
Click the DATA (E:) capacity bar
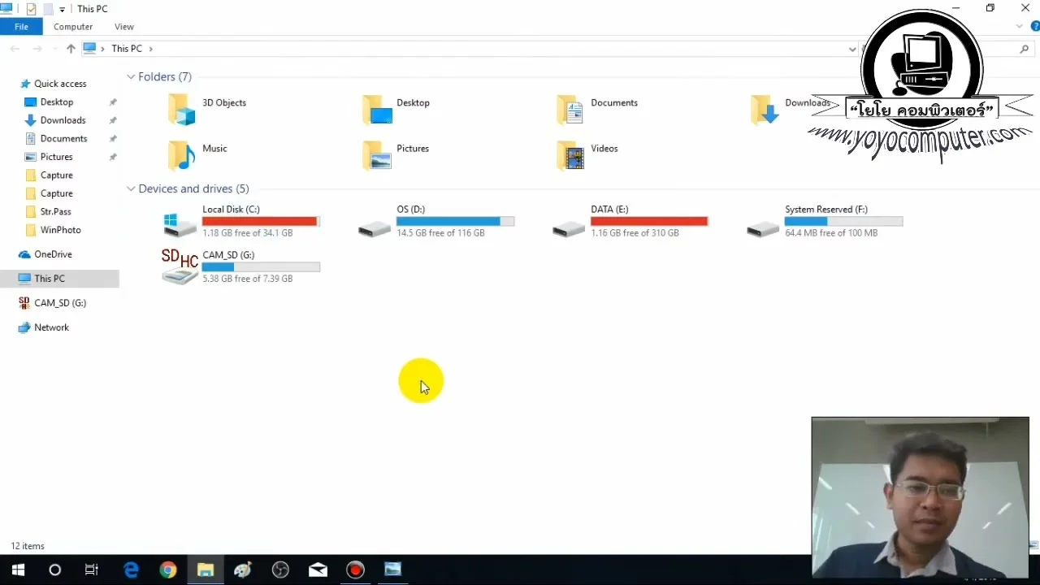point(648,221)
